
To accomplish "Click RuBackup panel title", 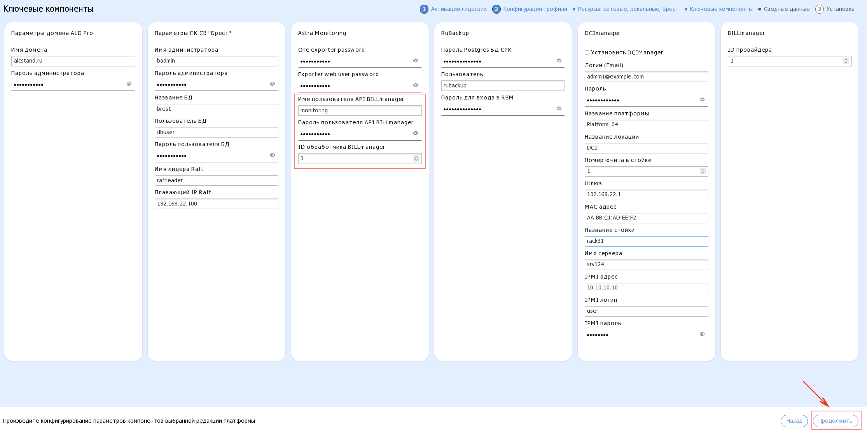I will [455, 33].
